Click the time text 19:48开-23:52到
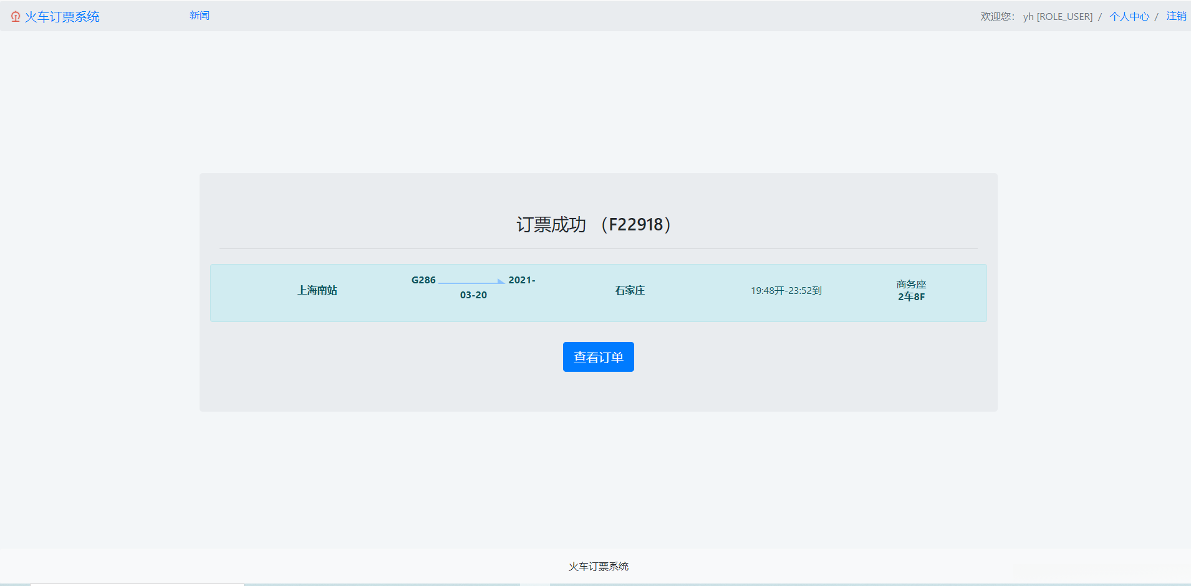The width and height of the screenshot is (1191, 586). click(786, 291)
